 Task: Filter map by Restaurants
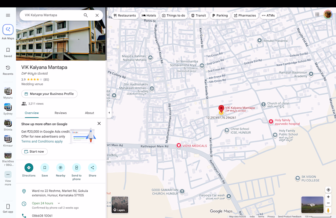point(125,15)
